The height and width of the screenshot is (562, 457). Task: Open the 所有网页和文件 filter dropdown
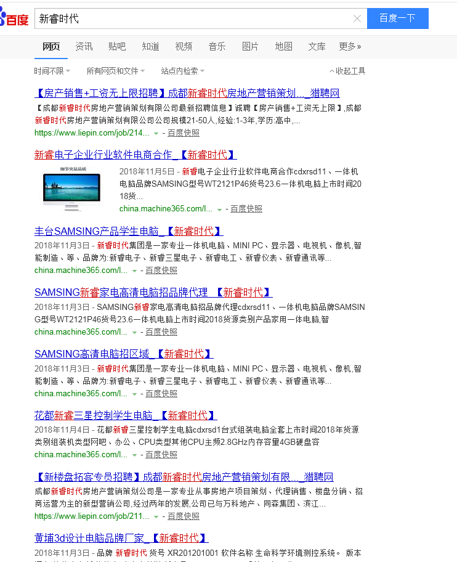[116, 71]
